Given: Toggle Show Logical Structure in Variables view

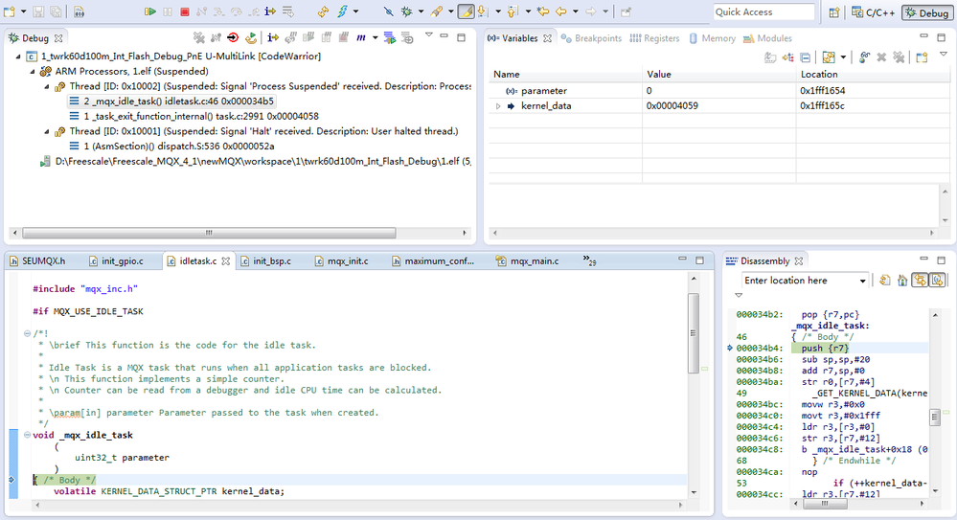Looking at the screenshot, I should coord(788,57).
